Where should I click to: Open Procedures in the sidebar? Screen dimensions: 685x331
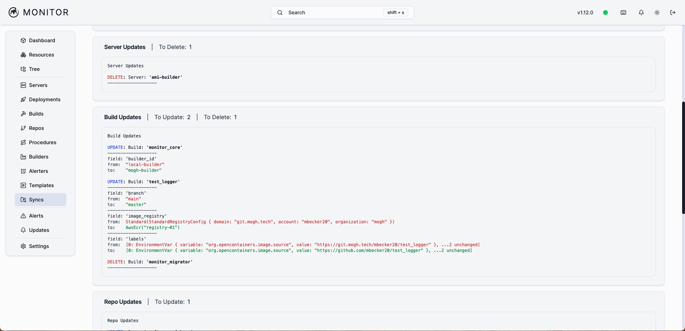pos(40,142)
